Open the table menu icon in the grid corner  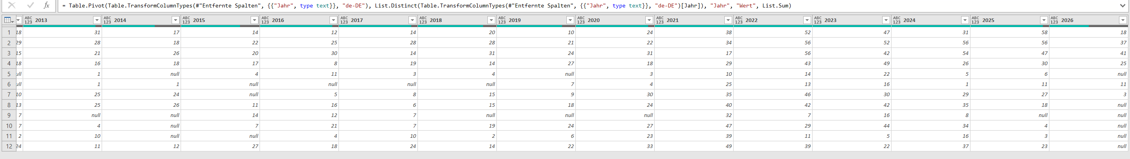point(8,20)
